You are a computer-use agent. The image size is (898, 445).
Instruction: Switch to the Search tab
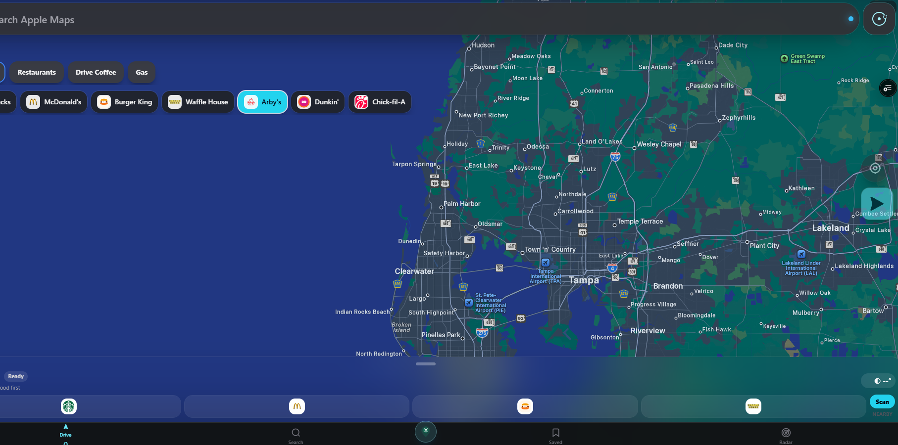tap(296, 436)
